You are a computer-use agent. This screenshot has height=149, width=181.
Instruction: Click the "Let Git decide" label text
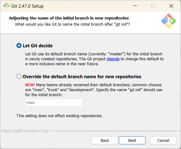coord(38,46)
